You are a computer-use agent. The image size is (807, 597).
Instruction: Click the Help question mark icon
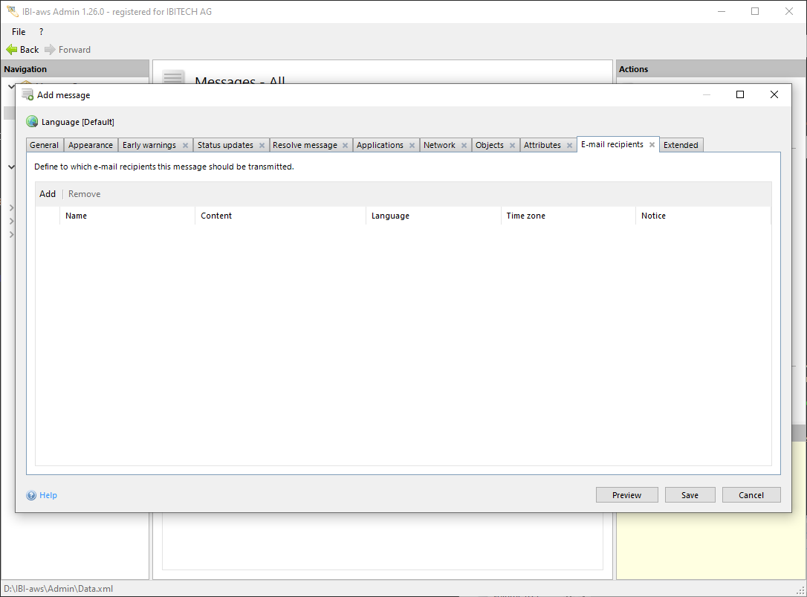pos(31,495)
